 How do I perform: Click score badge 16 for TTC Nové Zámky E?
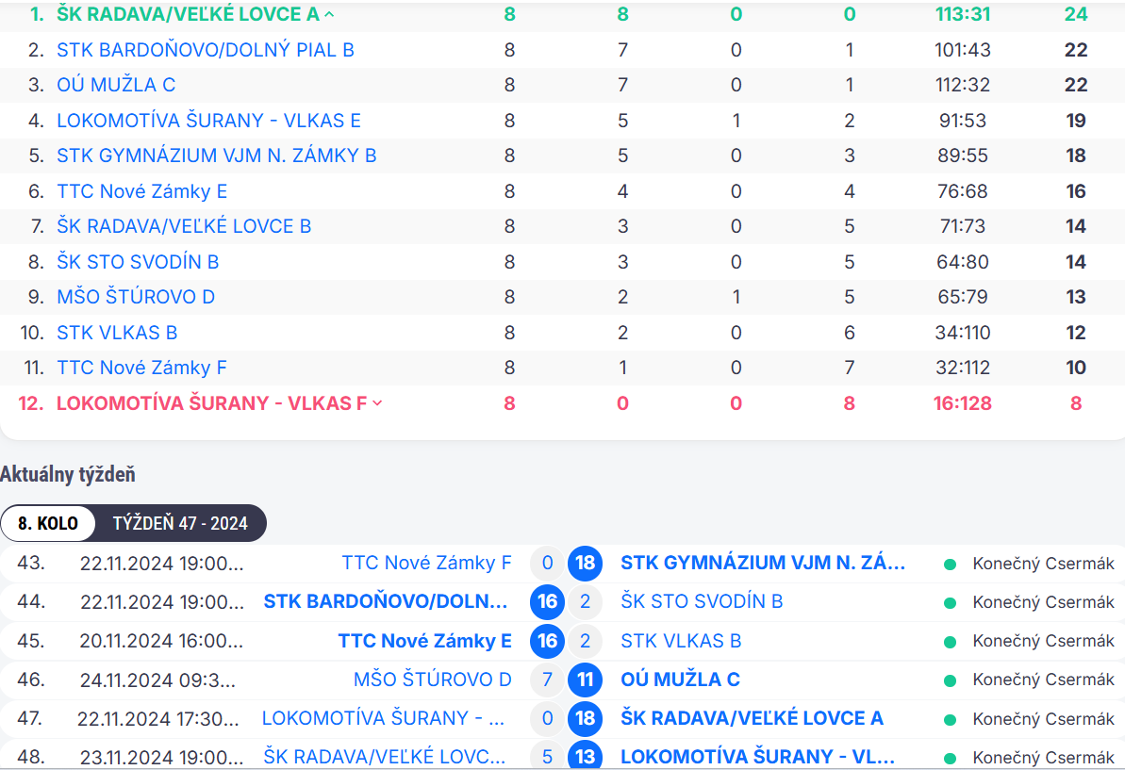point(547,640)
